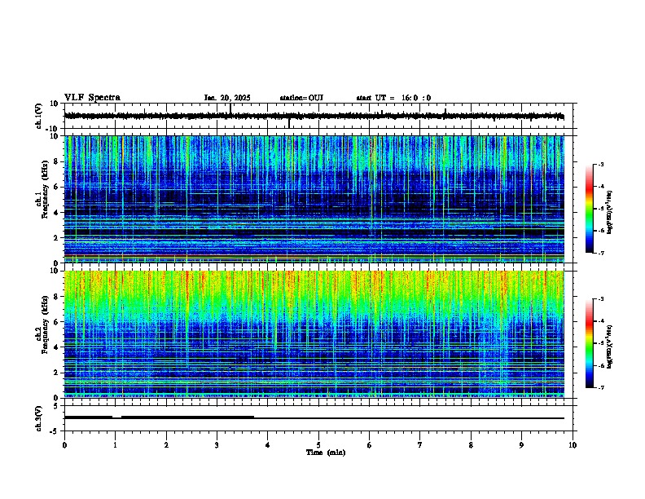Click the ch.2 color scale bar
This screenshot has width=645, height=499.
[x=589, y=343]
